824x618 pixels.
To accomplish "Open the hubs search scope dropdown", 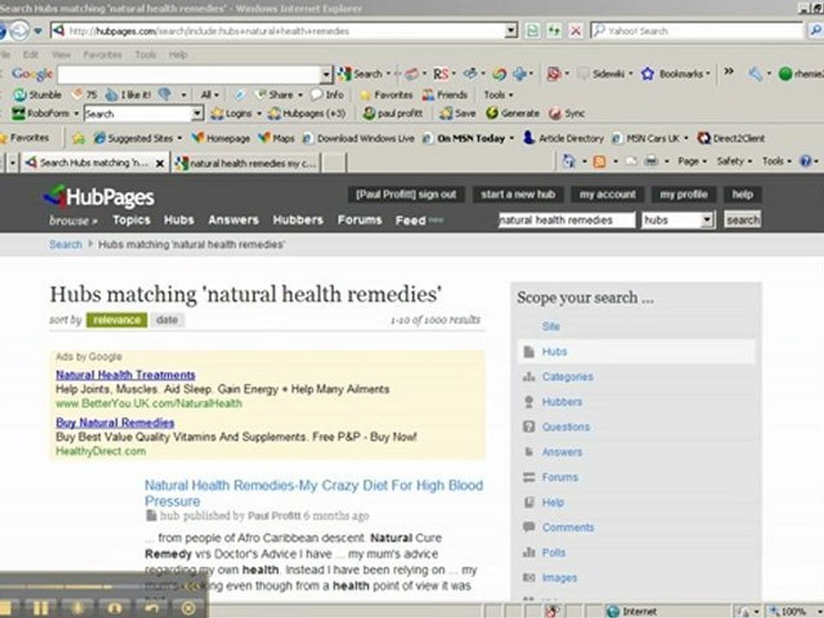I will point(678,221).
